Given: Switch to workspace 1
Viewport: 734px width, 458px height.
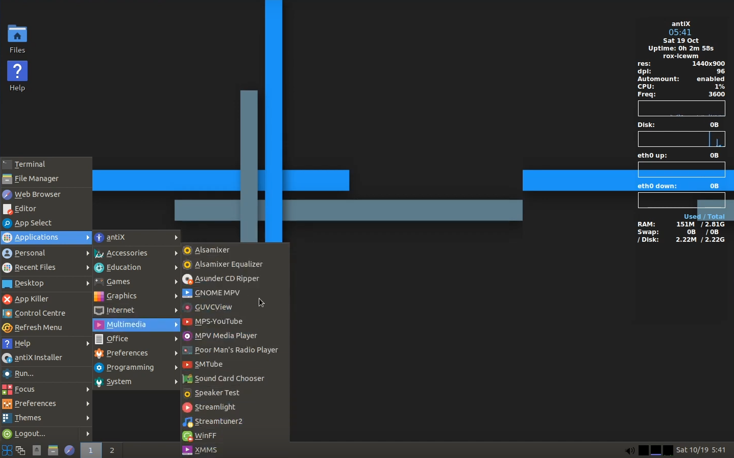Looking at the screenshot, I should coord(91,450).
